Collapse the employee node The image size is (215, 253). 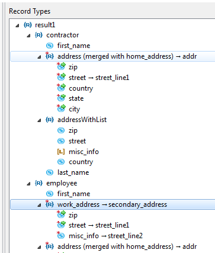pos(28,184)
